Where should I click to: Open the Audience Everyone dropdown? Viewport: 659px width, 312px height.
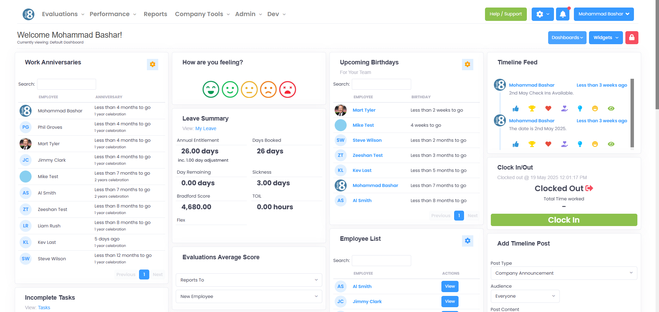tap(525, 296)
